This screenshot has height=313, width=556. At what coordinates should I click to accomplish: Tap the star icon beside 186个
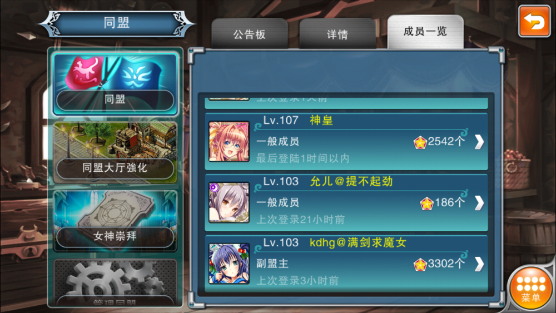[x=426, y=204]
